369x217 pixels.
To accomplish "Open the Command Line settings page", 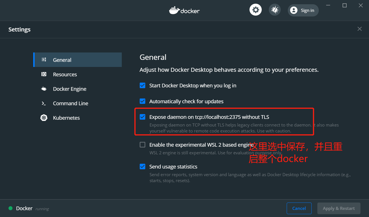I will click(x=70, y=103).
